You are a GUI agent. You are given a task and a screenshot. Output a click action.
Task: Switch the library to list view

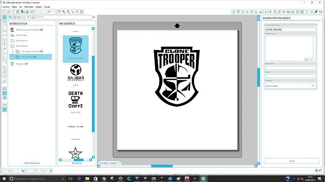[19, 17]
